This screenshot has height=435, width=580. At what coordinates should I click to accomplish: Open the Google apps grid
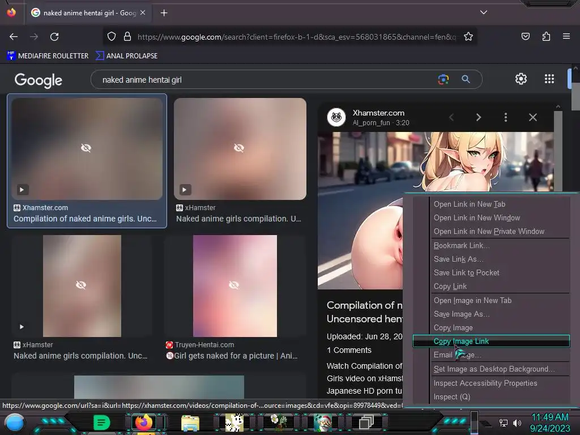(x=549, y=79)
